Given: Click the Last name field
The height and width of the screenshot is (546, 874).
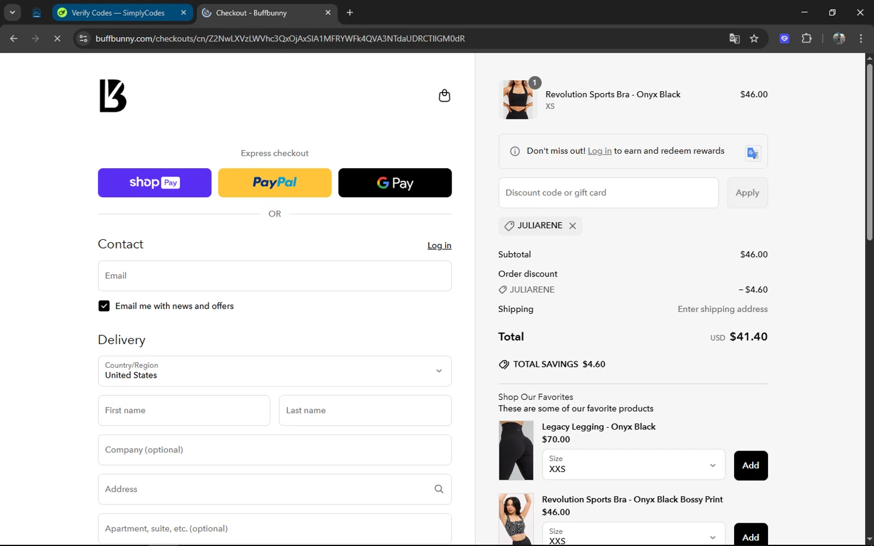Looking at the screenshot, I should pos(365,410).
